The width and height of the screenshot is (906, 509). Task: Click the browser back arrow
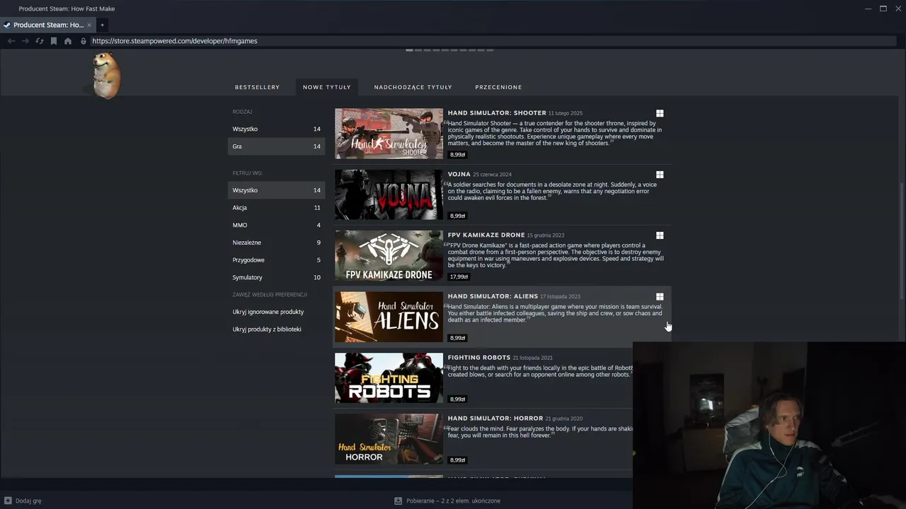[x=11, y=41]
